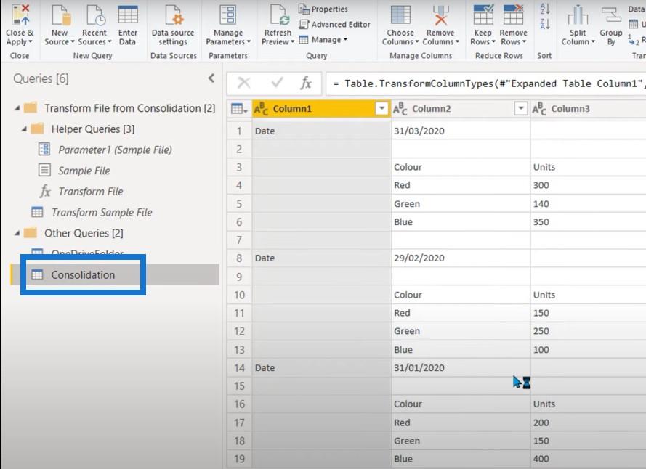646x469 pixels.
Task: Click Colour cell in row 10
Action: tap(461, 295)
